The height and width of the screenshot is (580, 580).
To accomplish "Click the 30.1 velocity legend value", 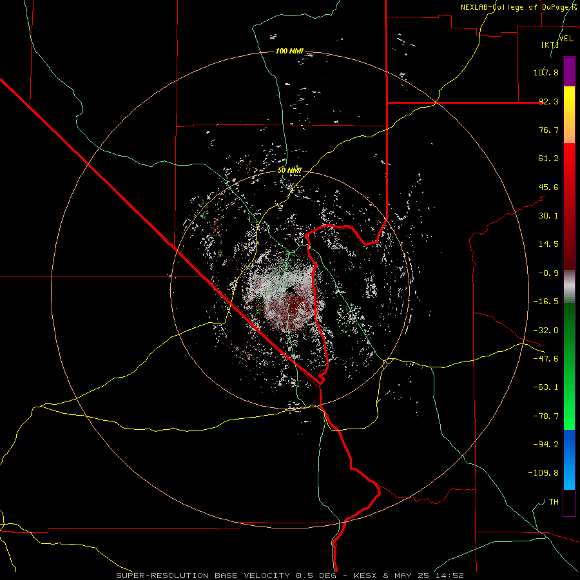I will pyautogui.click(x=548, y=216).
